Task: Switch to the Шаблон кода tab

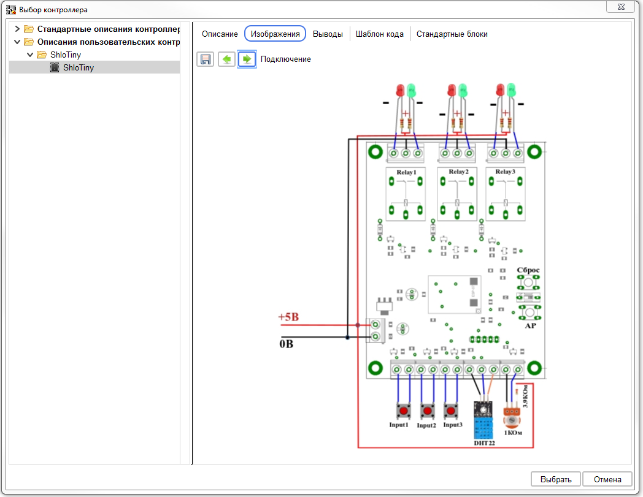Action: point(380,34)
